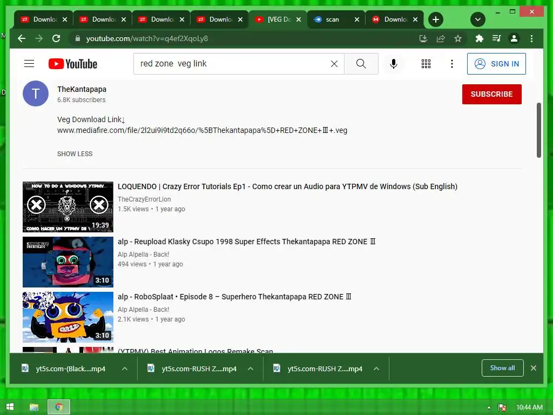Click Alp Alpella under the Klasky Csupo video
The height and width of the screenshot is (415, 553).
click(144, 254)
